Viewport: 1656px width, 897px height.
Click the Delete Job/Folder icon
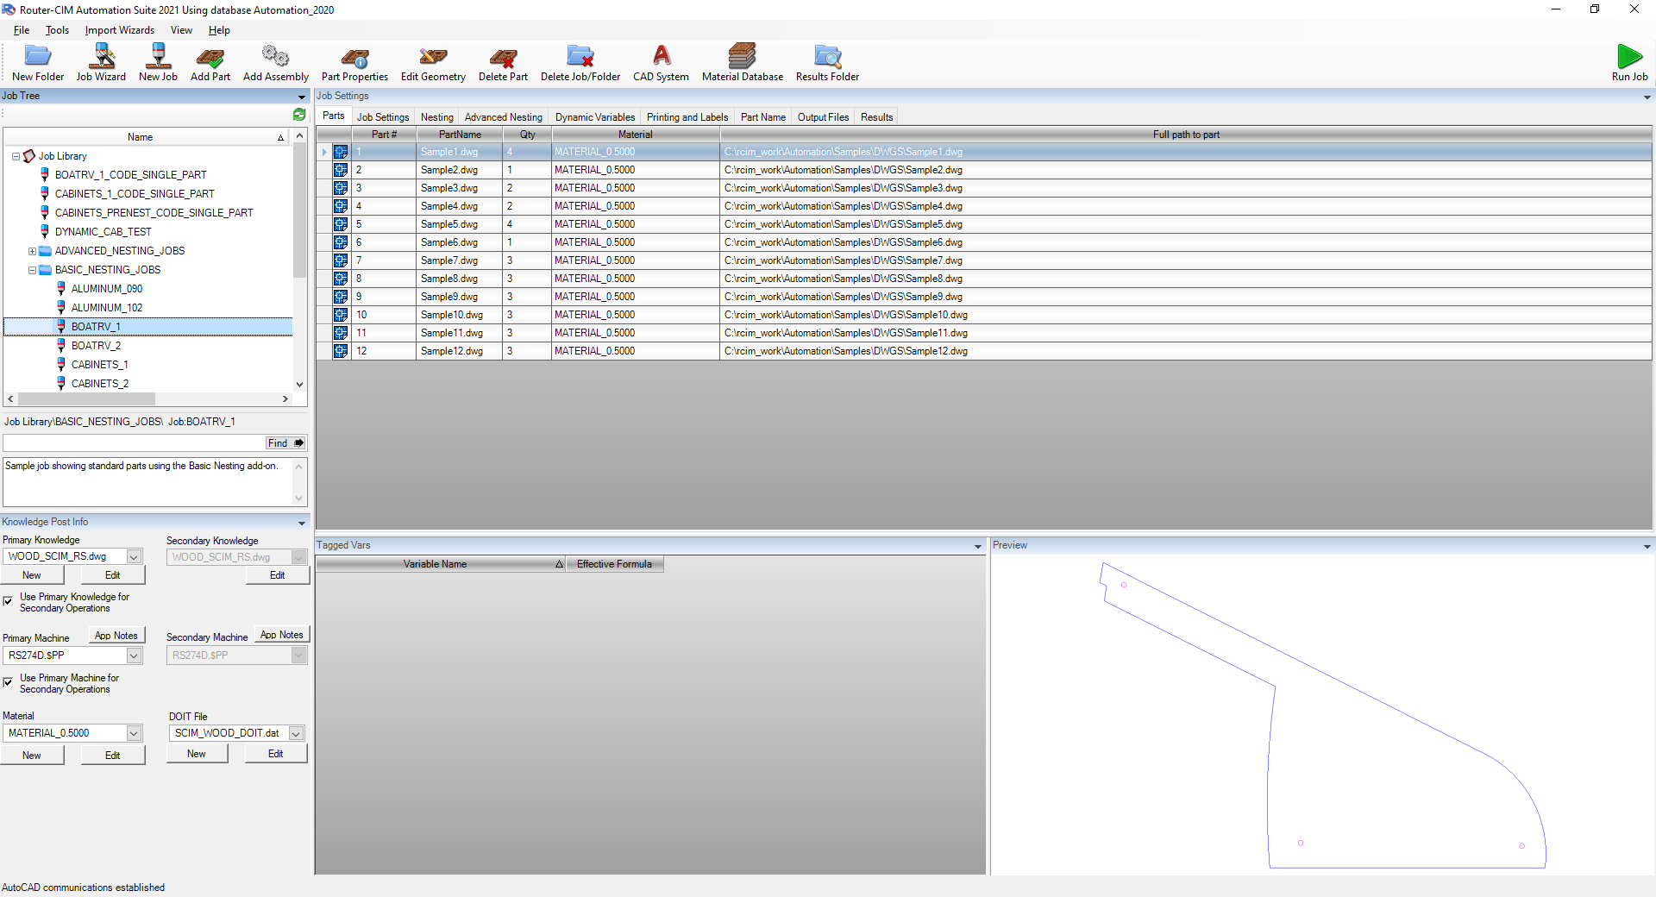tap(580, 62)
